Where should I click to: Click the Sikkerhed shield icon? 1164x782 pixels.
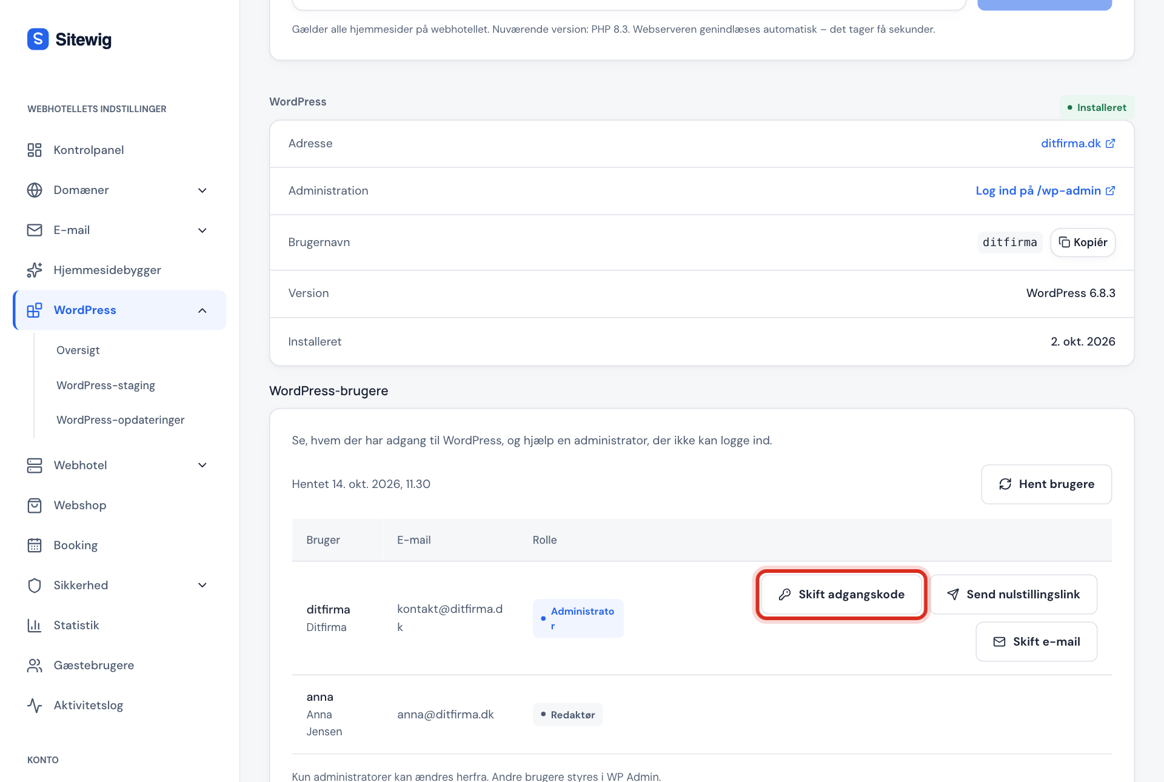click(35, 585)
